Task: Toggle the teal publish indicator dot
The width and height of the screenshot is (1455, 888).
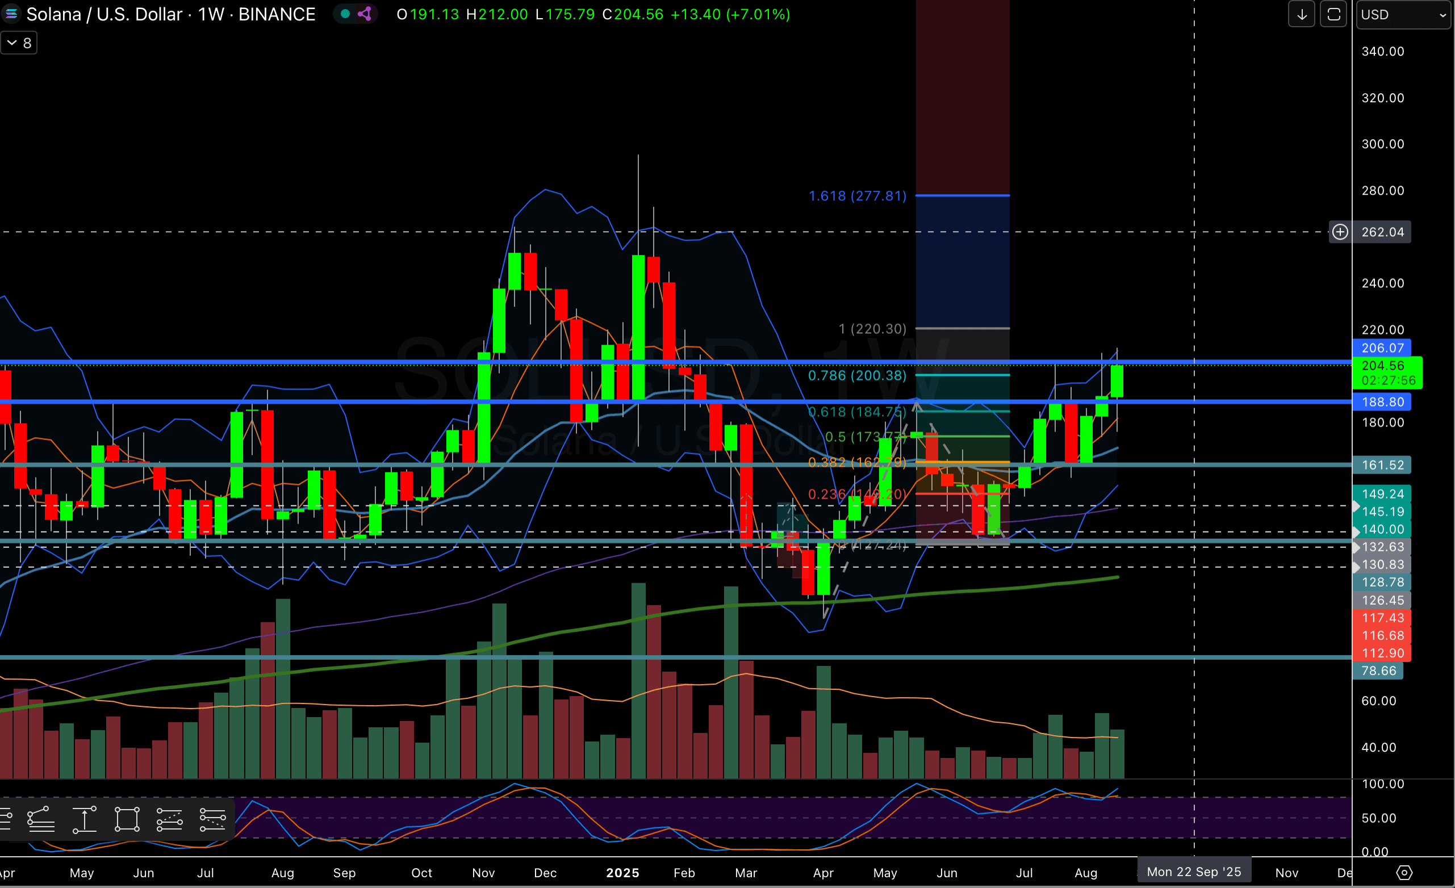Action: (345, 14)
